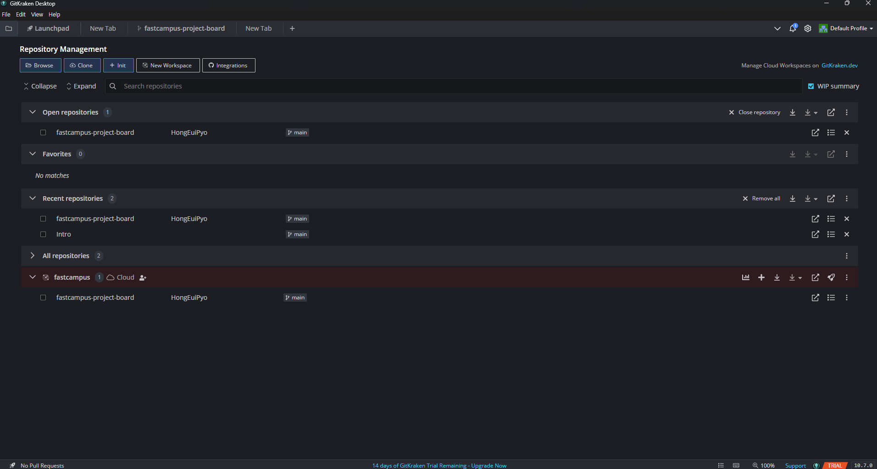Switch to the fastcampus-project-board tab
This screenshot has height=469, width=877.
point(181,28)
